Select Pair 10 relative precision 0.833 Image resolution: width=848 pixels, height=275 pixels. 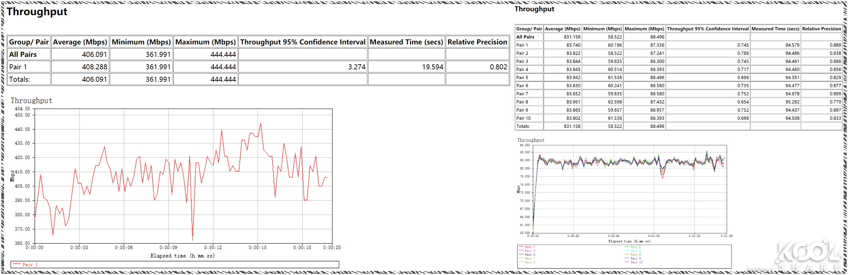click(x=835, y=118)
